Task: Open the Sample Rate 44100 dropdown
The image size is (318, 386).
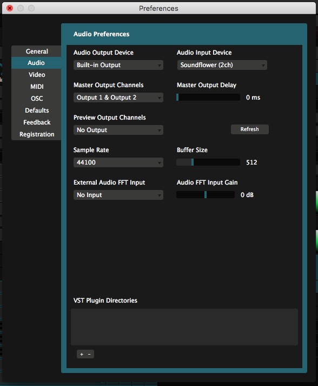Action: (118, 162)
